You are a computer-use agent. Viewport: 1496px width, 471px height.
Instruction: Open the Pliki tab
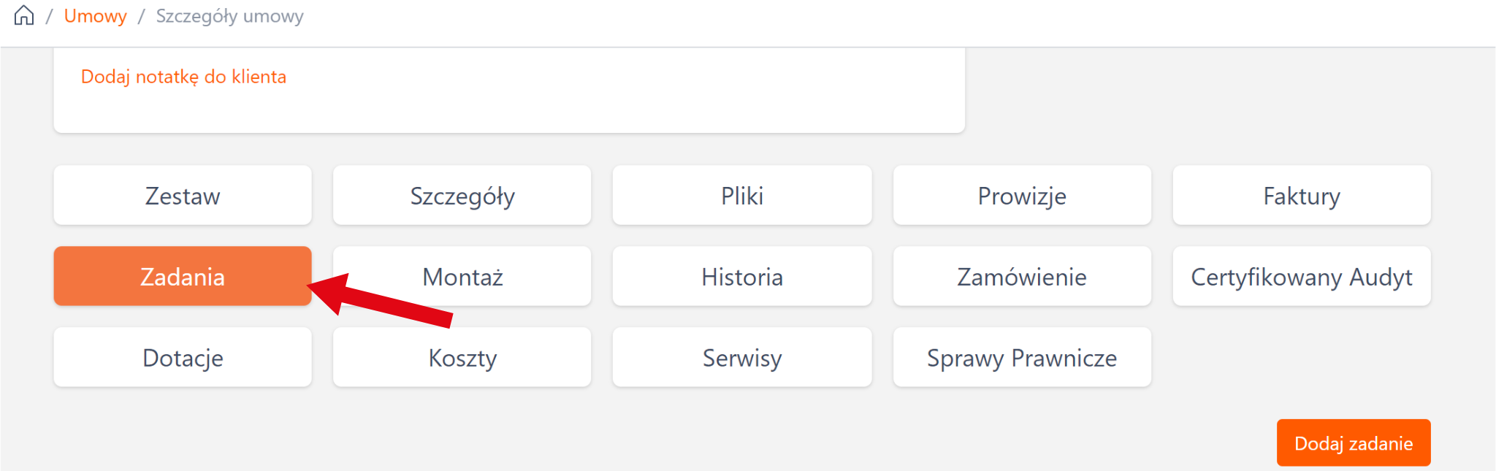(742, 196)
